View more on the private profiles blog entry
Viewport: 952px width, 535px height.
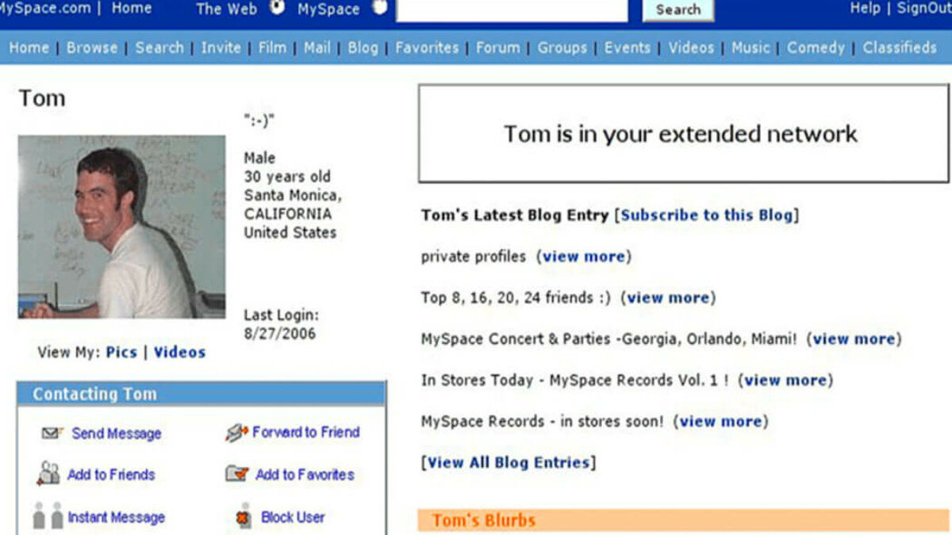point(585,256)
